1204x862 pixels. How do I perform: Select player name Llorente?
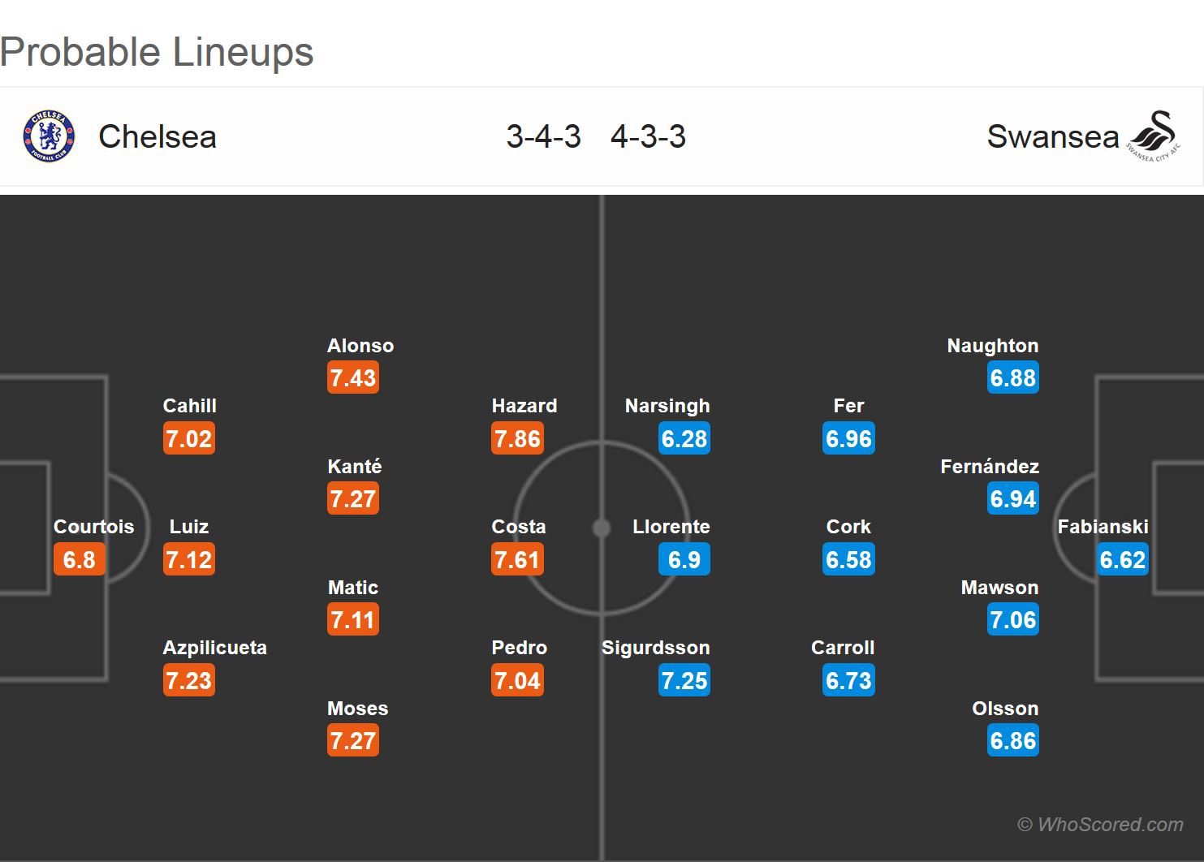click(x=671, y=527)
